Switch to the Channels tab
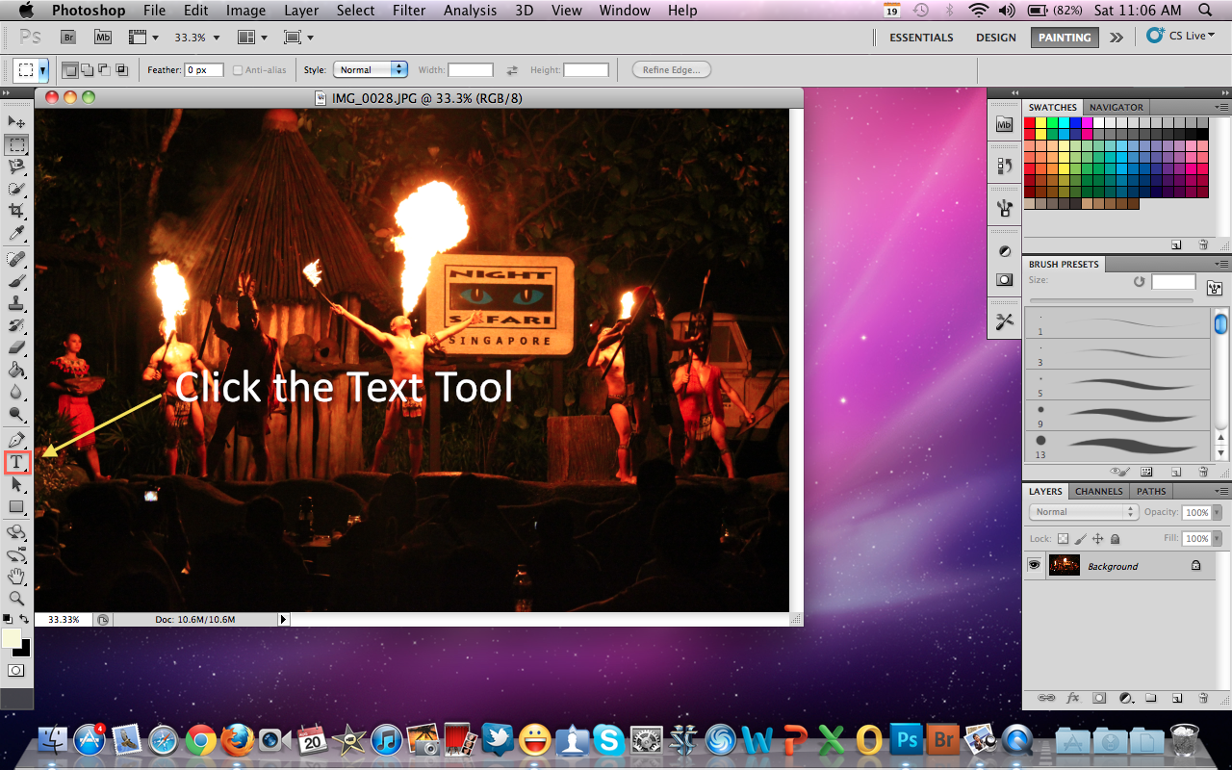This screenshot has height=770, width=1232. tap(1098, 491)
